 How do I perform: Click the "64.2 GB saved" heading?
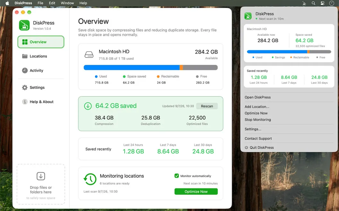pyautogui.click(x=116, y=106)
